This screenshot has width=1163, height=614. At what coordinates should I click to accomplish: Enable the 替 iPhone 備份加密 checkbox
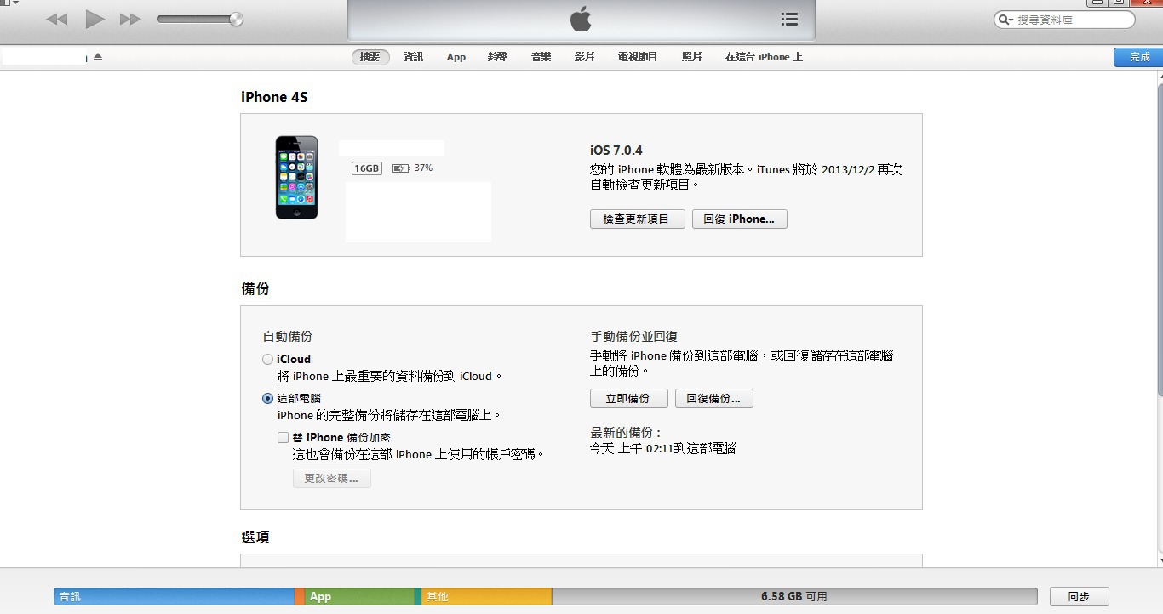point(284,437)
